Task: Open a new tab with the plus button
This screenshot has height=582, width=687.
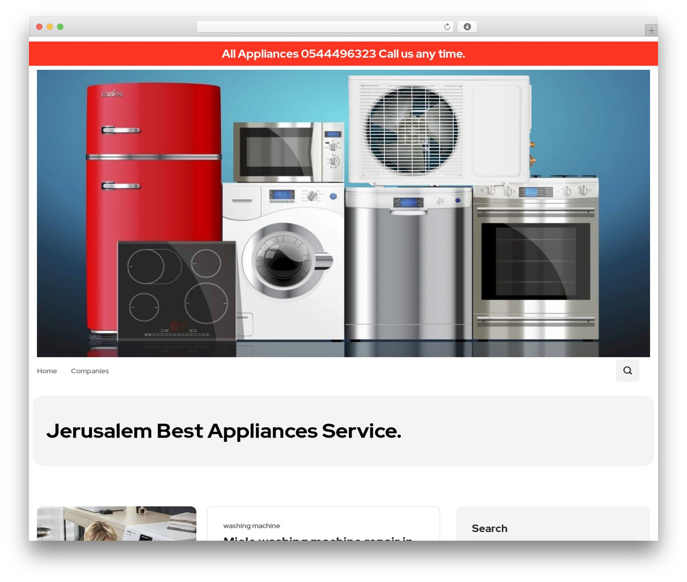Action: 651,31
